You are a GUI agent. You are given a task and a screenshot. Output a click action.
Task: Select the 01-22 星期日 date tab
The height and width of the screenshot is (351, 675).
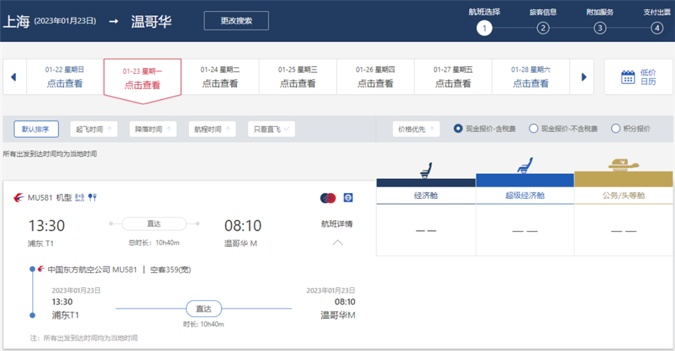(65, 77)
